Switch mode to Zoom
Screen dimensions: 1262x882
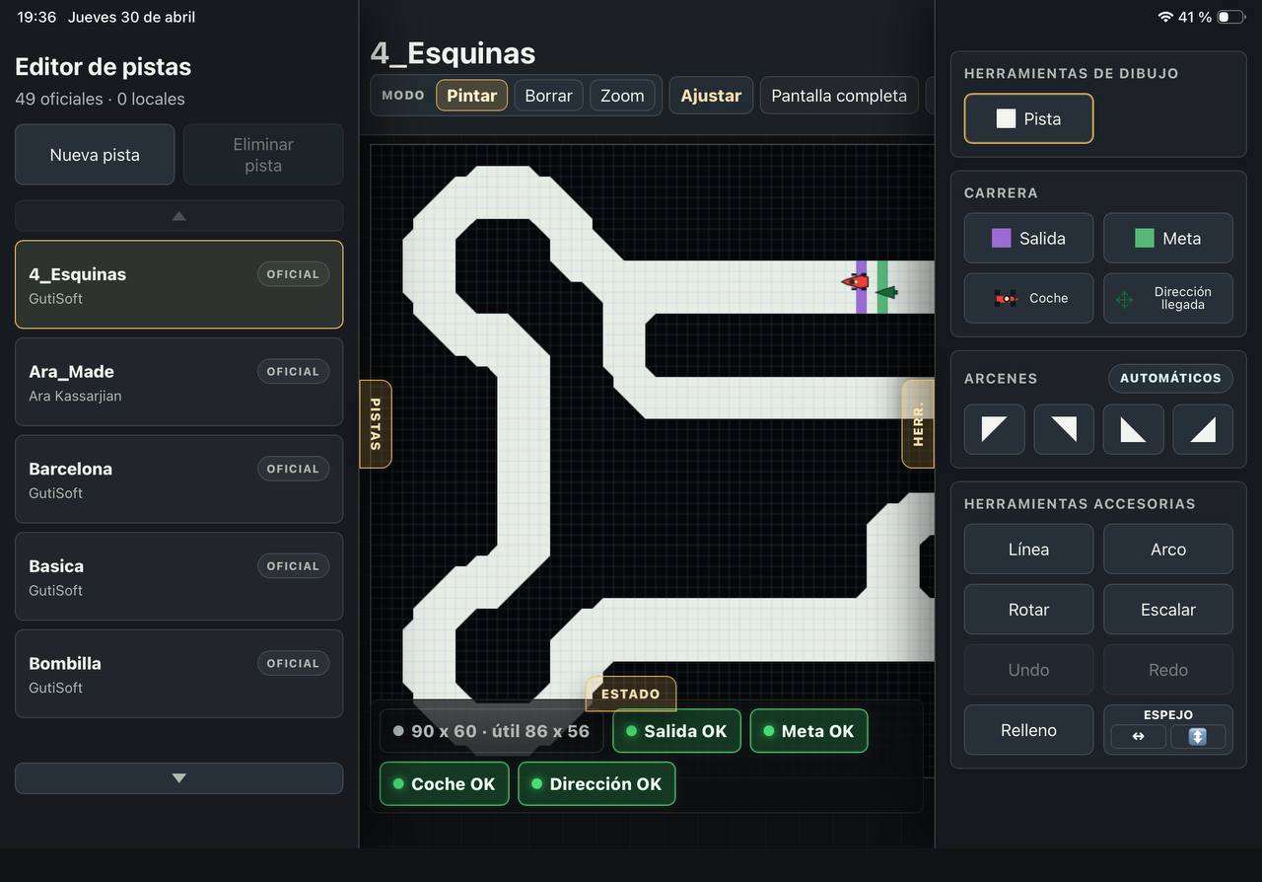pyautogui.click(x=622, y=96)
